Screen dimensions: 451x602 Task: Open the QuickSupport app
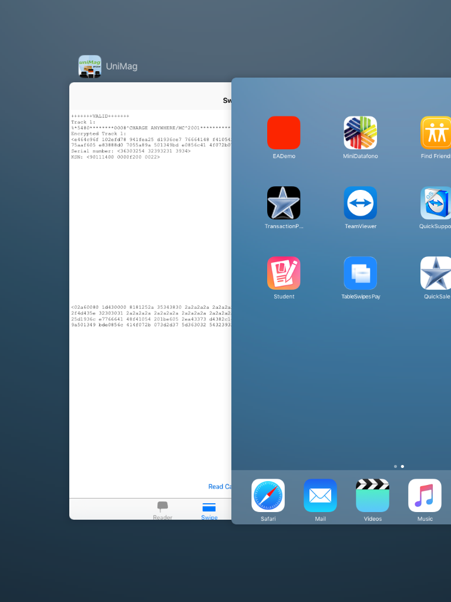[x=436, y=203]
